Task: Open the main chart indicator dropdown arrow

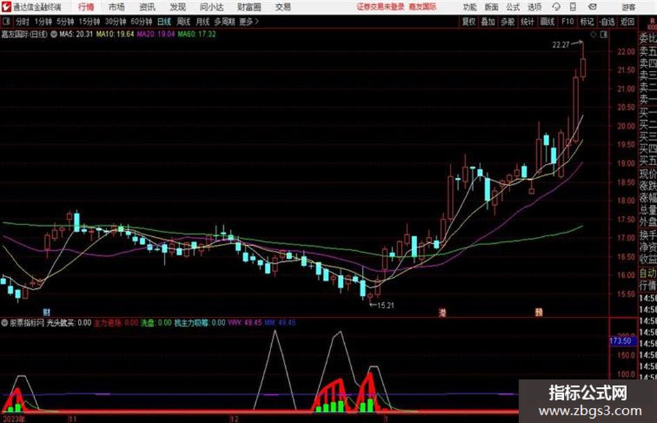Action: pyautogui.click(x=54, y=34)
